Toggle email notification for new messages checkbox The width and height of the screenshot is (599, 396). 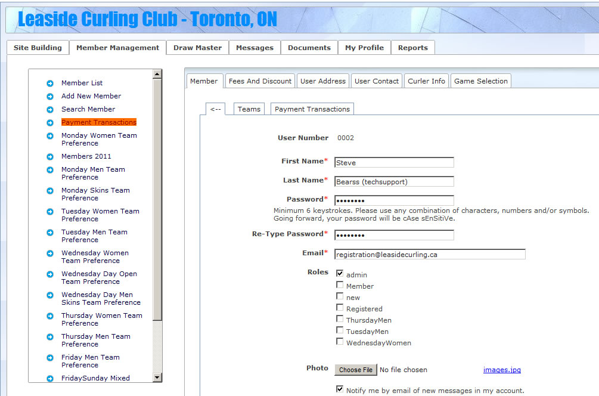click(x=340, y=389)
